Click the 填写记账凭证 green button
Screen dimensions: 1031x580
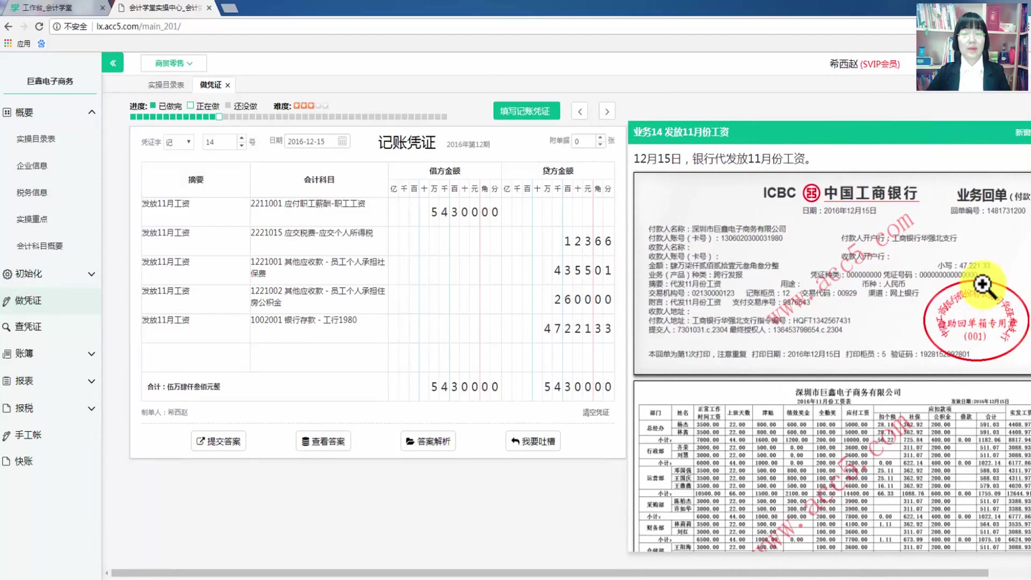[526, 111]
